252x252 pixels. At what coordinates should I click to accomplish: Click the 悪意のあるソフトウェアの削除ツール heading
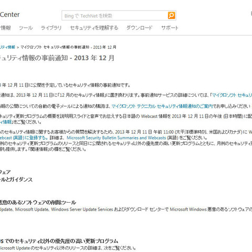[x=38, y=203]
